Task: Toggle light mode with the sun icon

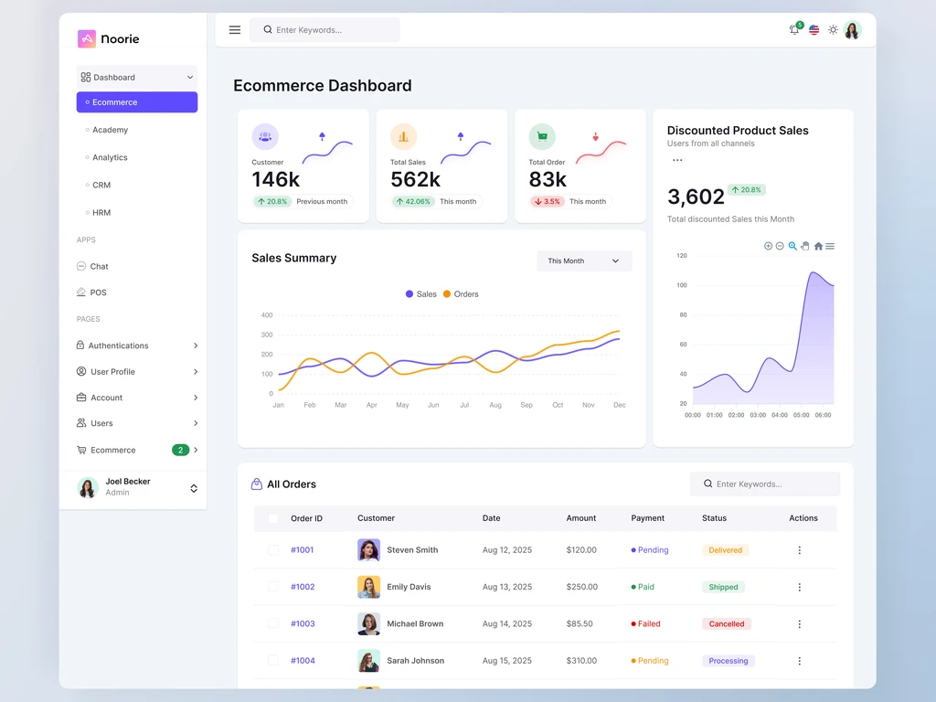Action: (833, 30)
